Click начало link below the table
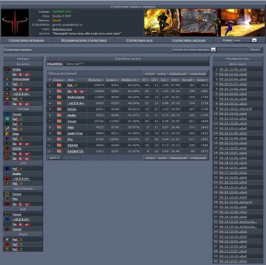Screen dimensions: 266x265 click(x=150, y=158)
